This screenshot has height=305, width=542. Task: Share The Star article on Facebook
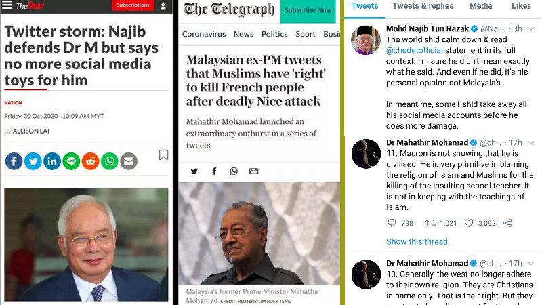[14, 161]
